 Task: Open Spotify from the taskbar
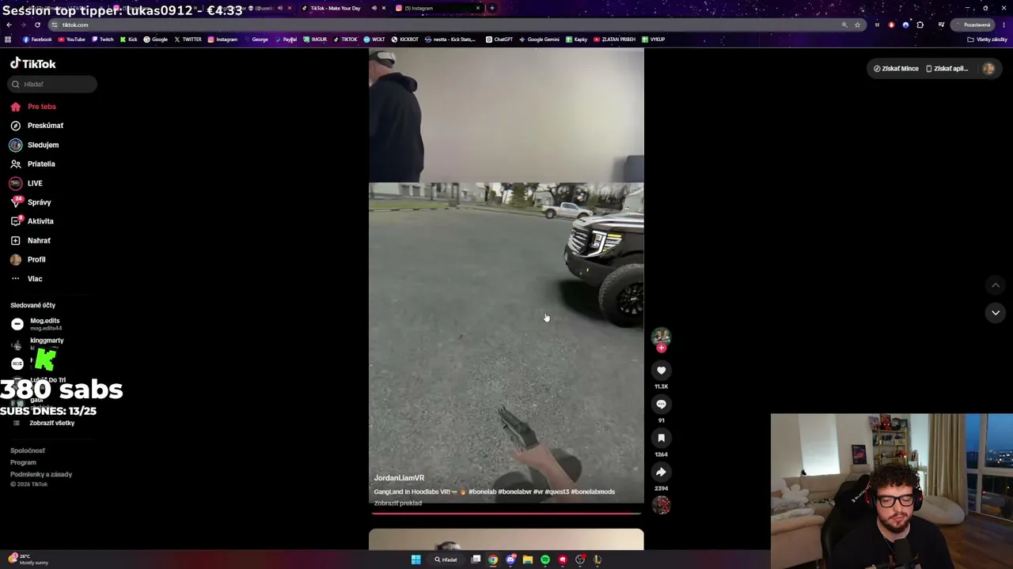click(545, 560)
